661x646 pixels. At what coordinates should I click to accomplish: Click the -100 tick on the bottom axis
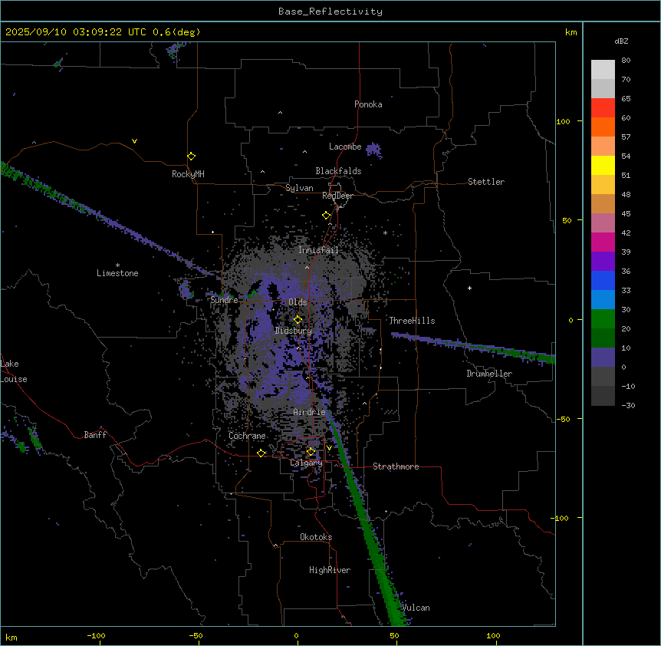click(x=96, y=635)
